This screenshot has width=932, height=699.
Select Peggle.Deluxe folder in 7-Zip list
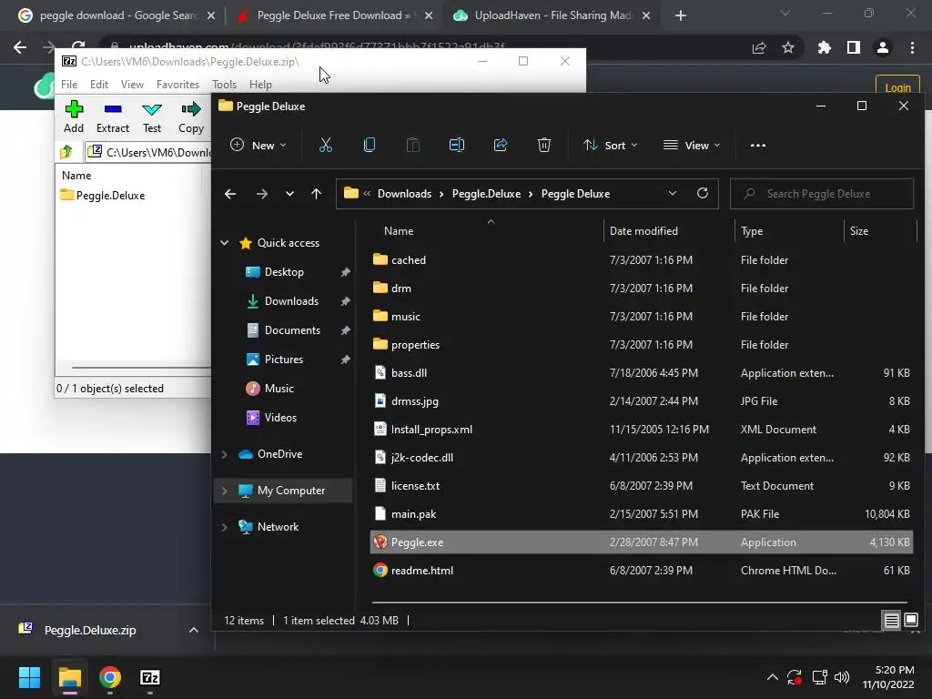(102, 196)
